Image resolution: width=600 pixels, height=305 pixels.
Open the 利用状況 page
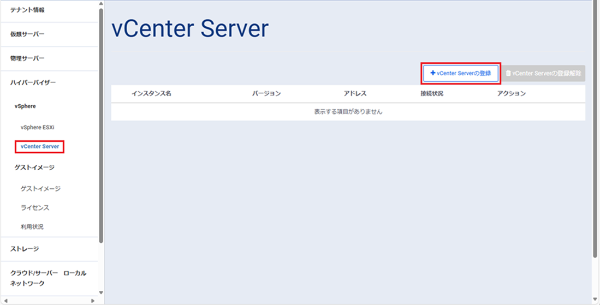click(x=32, y=226)
